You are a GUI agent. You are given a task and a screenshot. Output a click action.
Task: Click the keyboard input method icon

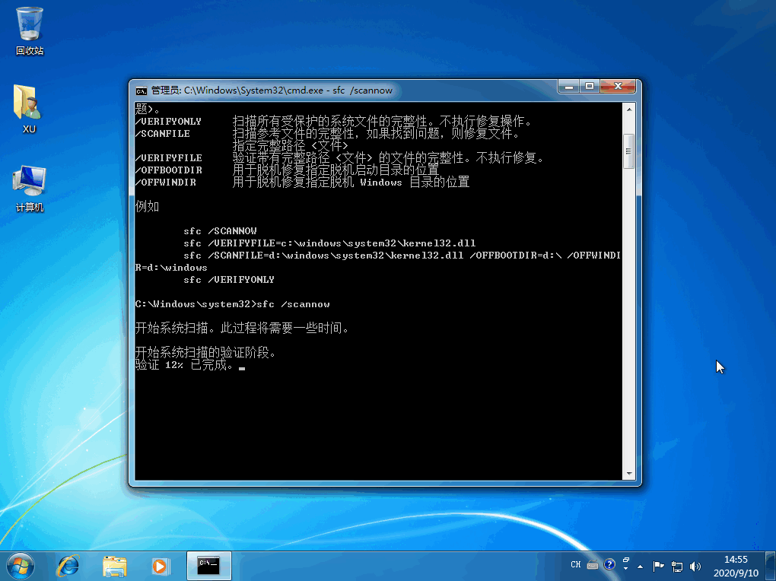point(593,565)
